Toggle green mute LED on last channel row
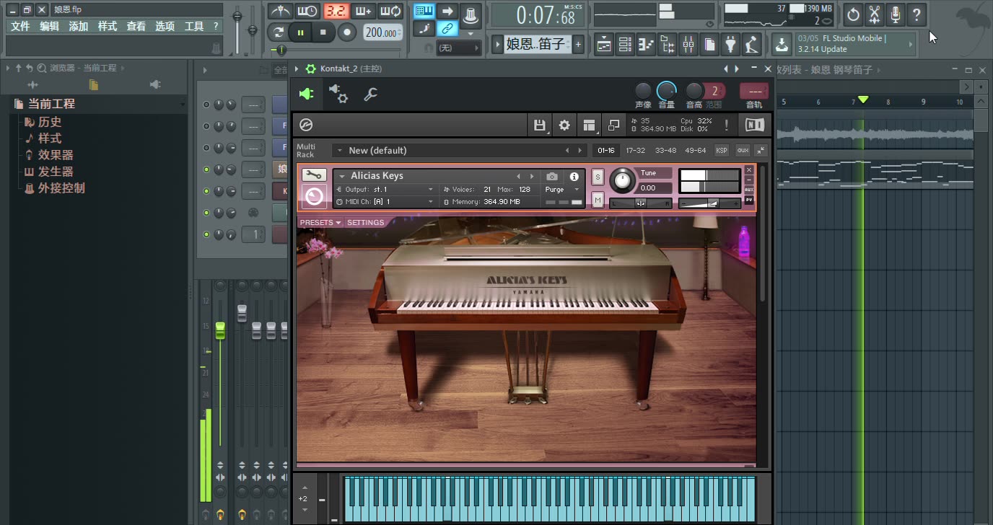This screenshot has width=993, height=525. 206,234
